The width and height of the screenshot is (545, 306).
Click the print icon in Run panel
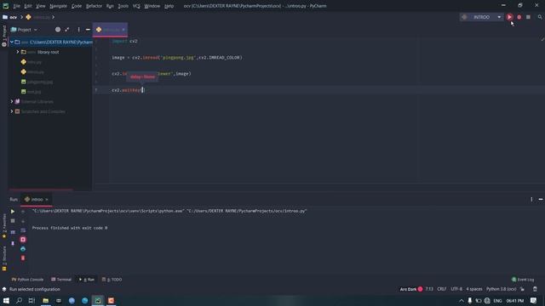[23, 249]
